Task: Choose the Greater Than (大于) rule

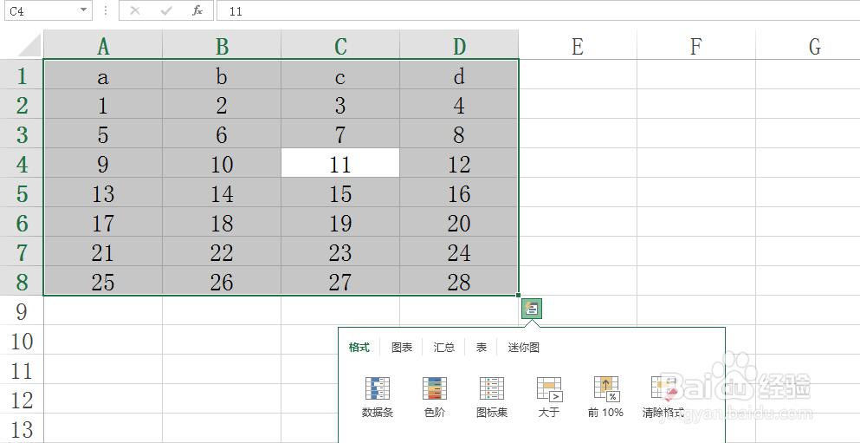Action: [x=549, y=397]
